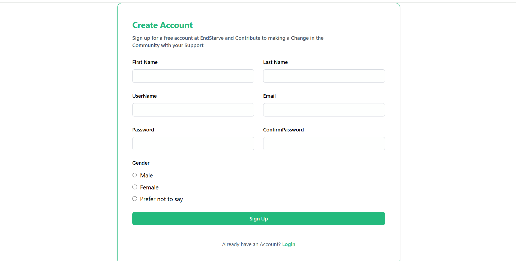Viewport: 516px width, 261px height.
Task: Click the 'Email' label text
Action: (269, 96)
